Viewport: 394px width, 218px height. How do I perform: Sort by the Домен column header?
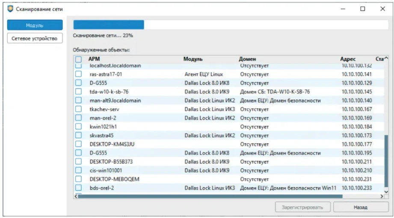[247, 59]
